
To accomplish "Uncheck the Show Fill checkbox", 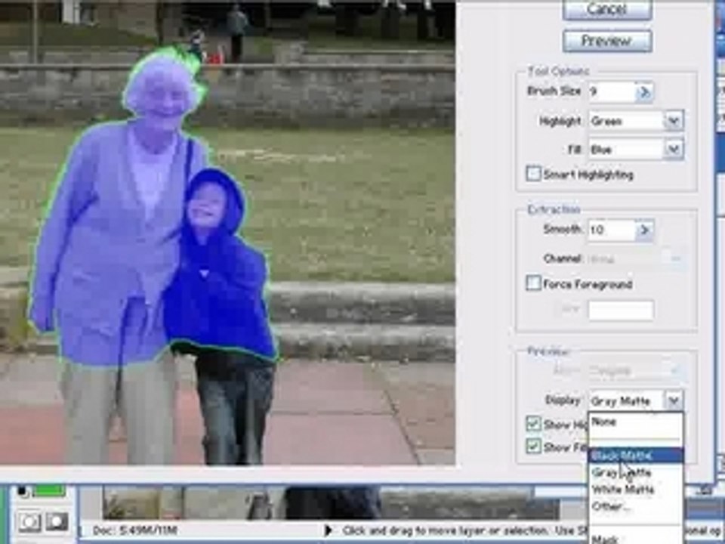I will point(533,446).
